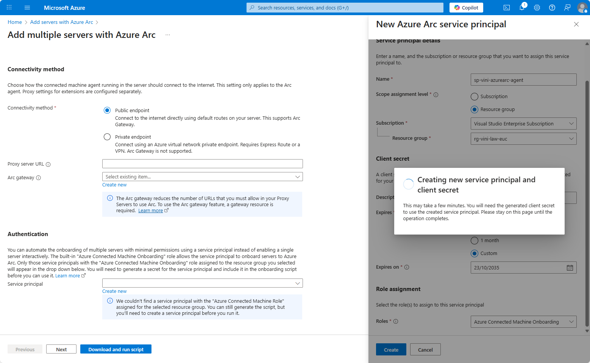590x363 pixels.
Task: Navigate to Home breadcrumb
Action: [15, 22]
